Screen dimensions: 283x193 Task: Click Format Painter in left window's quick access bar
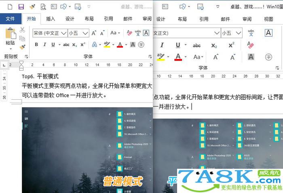point(32,7)
